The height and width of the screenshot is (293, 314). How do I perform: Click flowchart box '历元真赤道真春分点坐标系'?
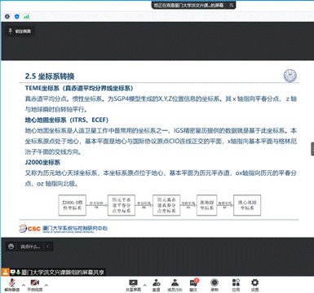tap(166, 205)
